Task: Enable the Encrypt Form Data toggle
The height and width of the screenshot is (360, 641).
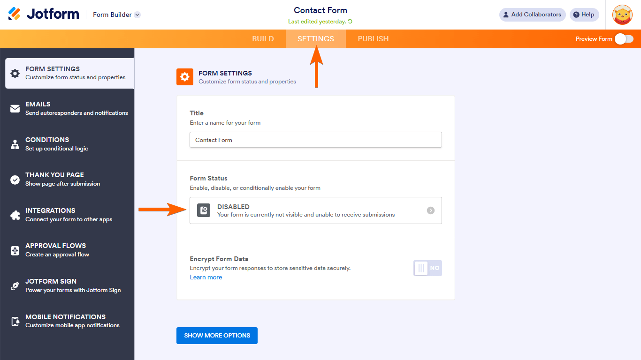Action: [427, 268]
